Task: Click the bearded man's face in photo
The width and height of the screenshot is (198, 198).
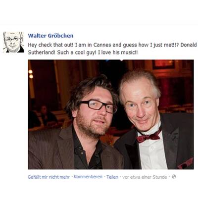Action: [94, 114]
